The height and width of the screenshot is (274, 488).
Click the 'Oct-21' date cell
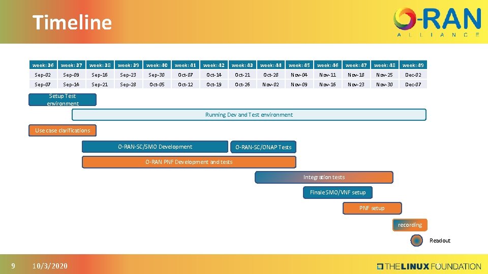242,75
